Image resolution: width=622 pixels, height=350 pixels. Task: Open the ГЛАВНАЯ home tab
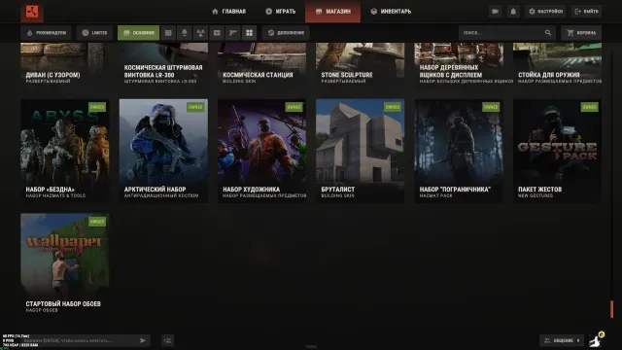point(229,11)
